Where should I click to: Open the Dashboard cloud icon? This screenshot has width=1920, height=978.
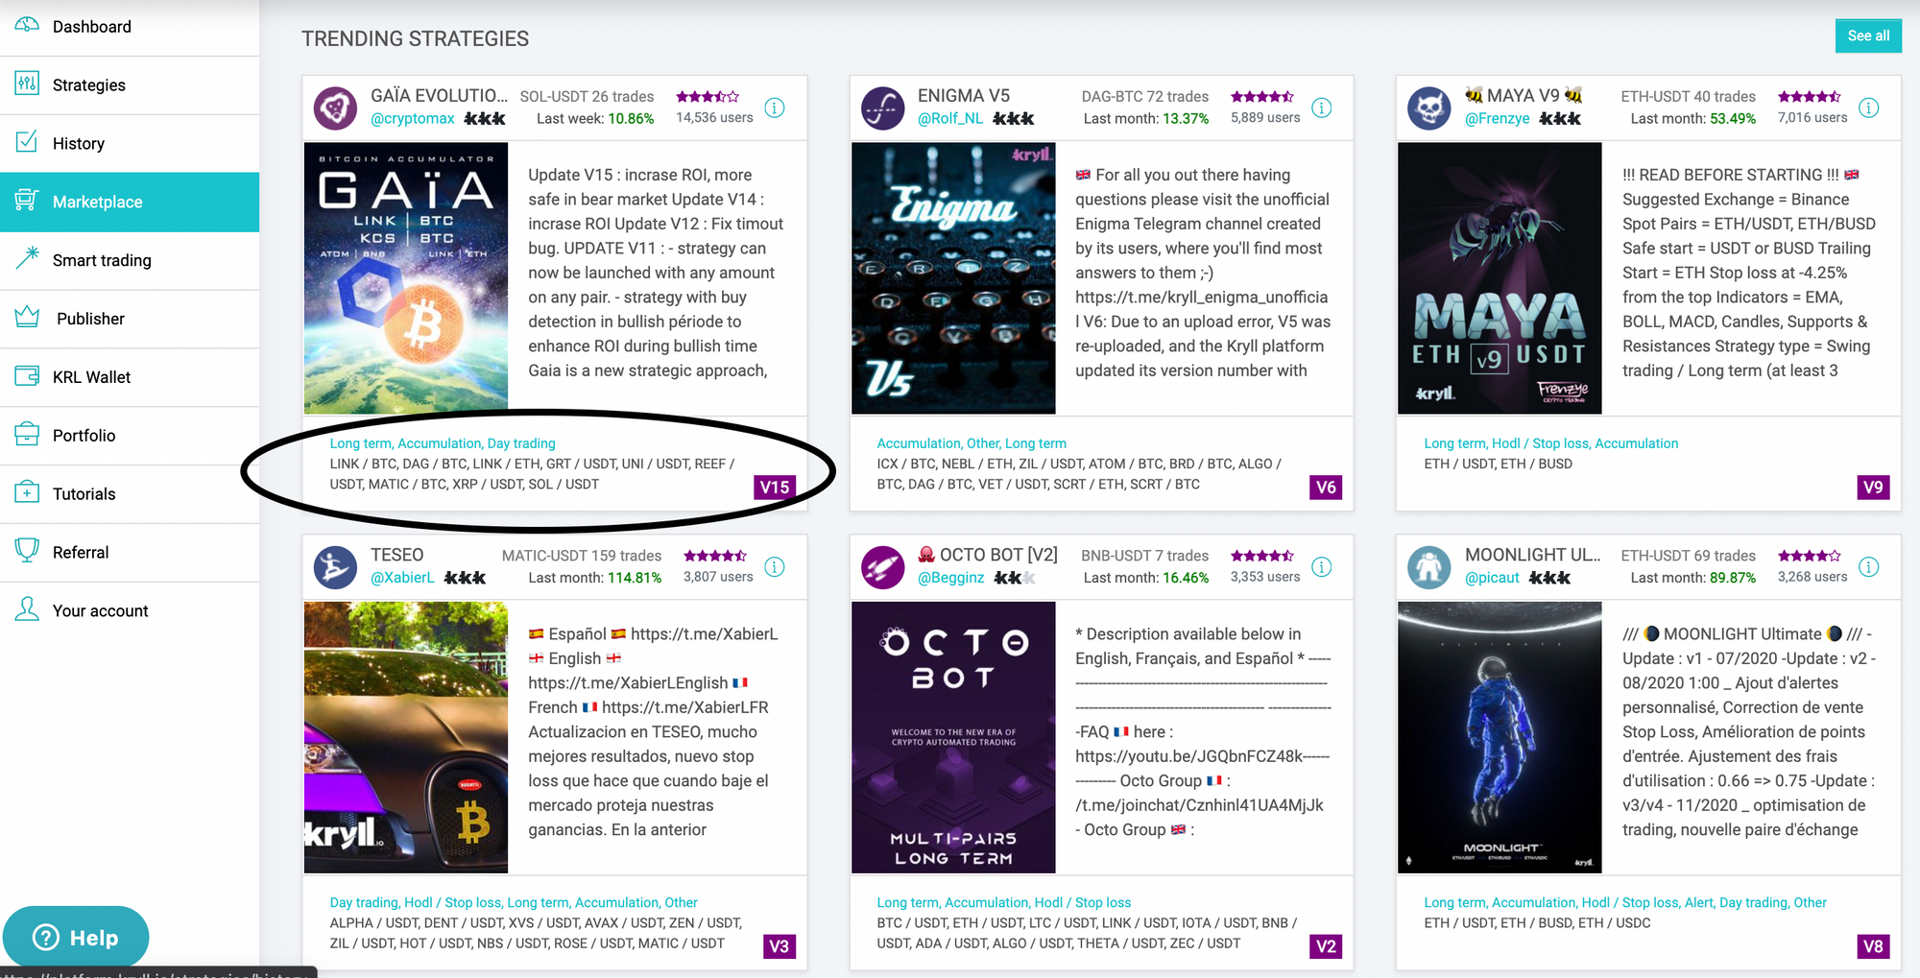(x=27, y=24)
